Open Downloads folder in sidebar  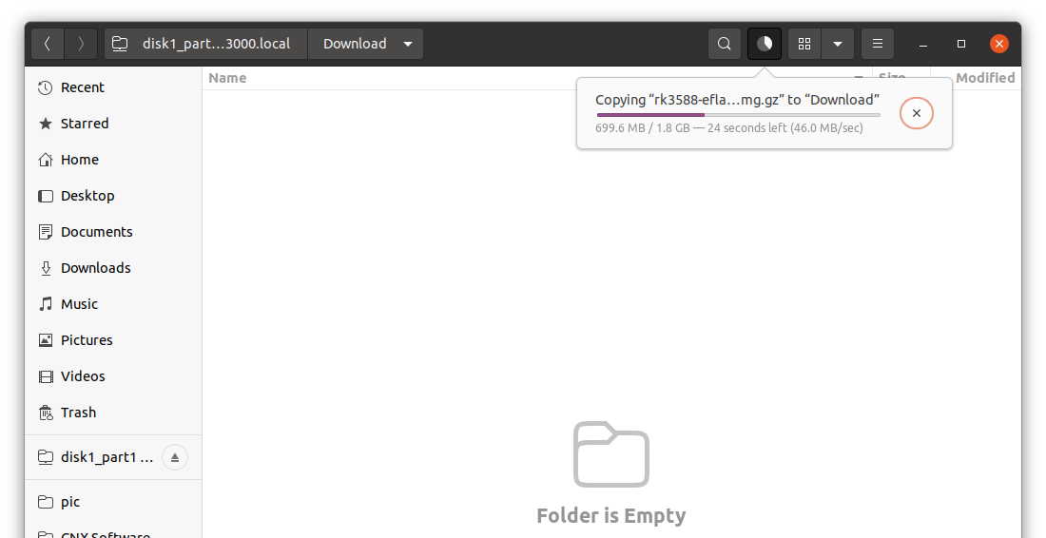tap(113, 267)
